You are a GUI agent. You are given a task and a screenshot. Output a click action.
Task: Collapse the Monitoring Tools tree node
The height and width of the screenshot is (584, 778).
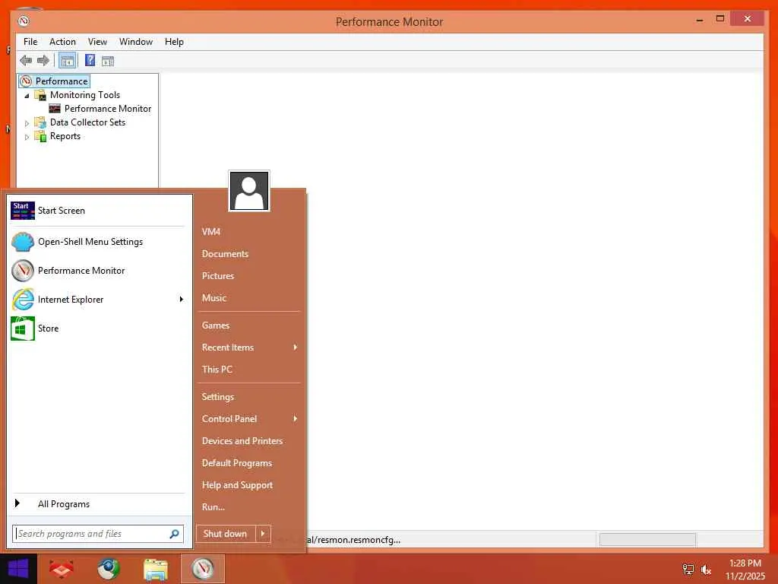coord(27,95)
